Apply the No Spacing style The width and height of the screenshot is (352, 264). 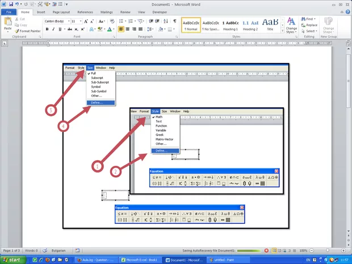point(211,26)
